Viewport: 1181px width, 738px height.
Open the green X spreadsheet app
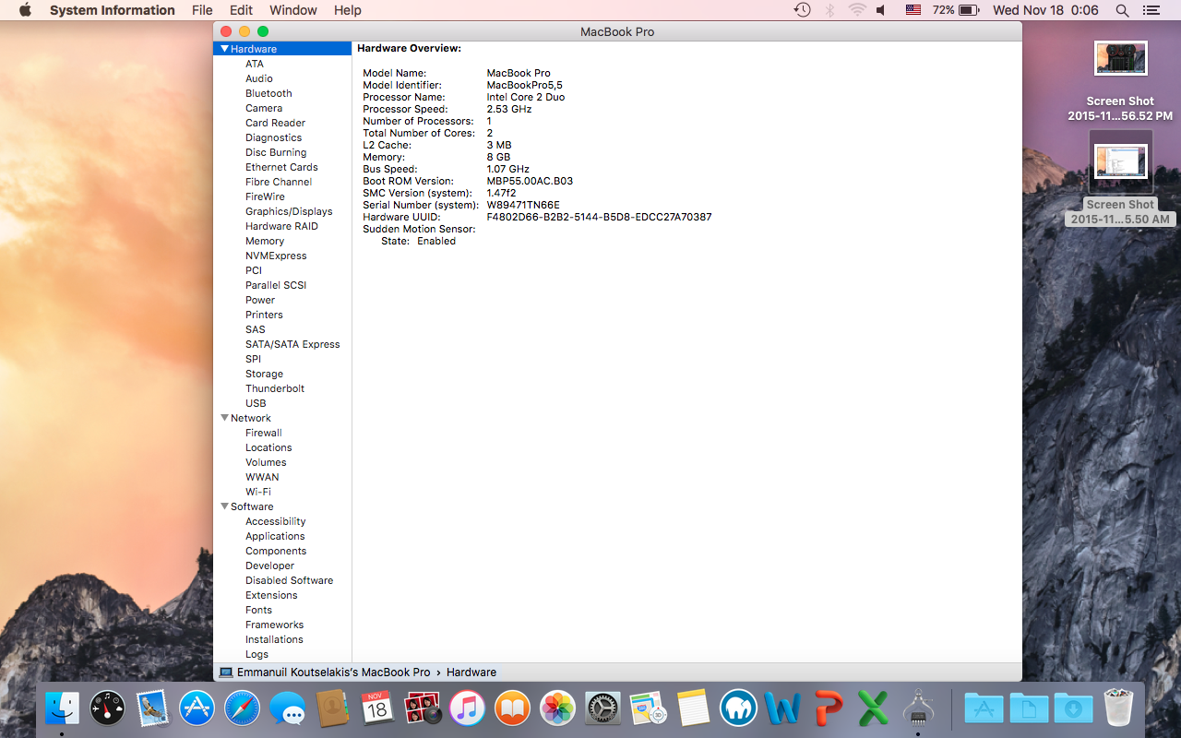pos(873,708)
